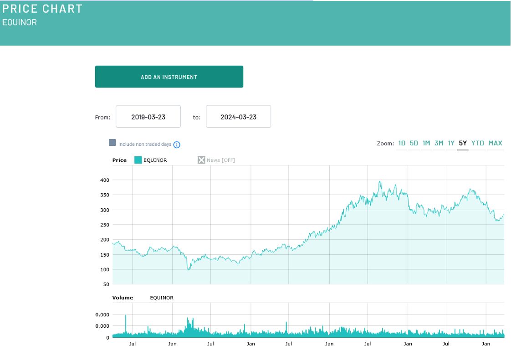Image resolution: width=511 pixels, height=350 pixels.
Task: Click the 400 price axis label
Action: [105, 180]
